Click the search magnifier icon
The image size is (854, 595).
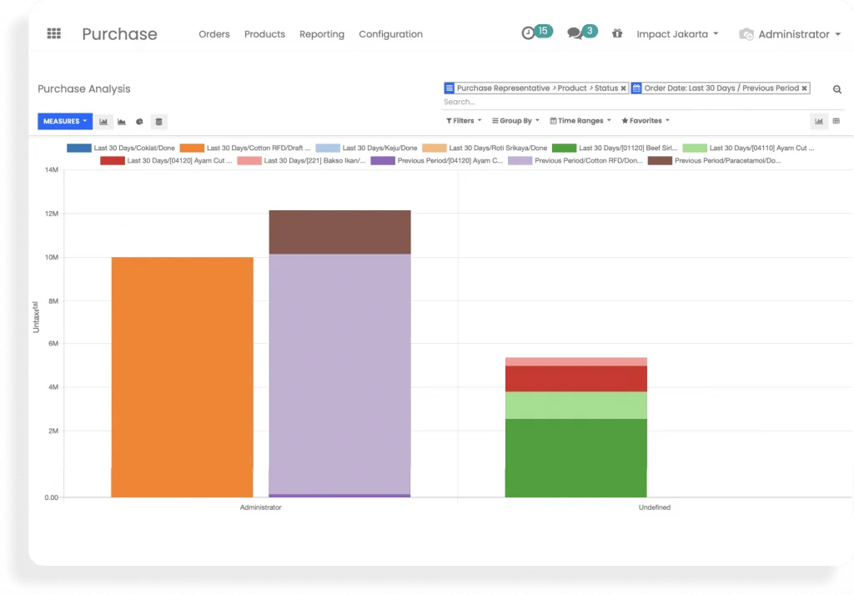[837, 89]
